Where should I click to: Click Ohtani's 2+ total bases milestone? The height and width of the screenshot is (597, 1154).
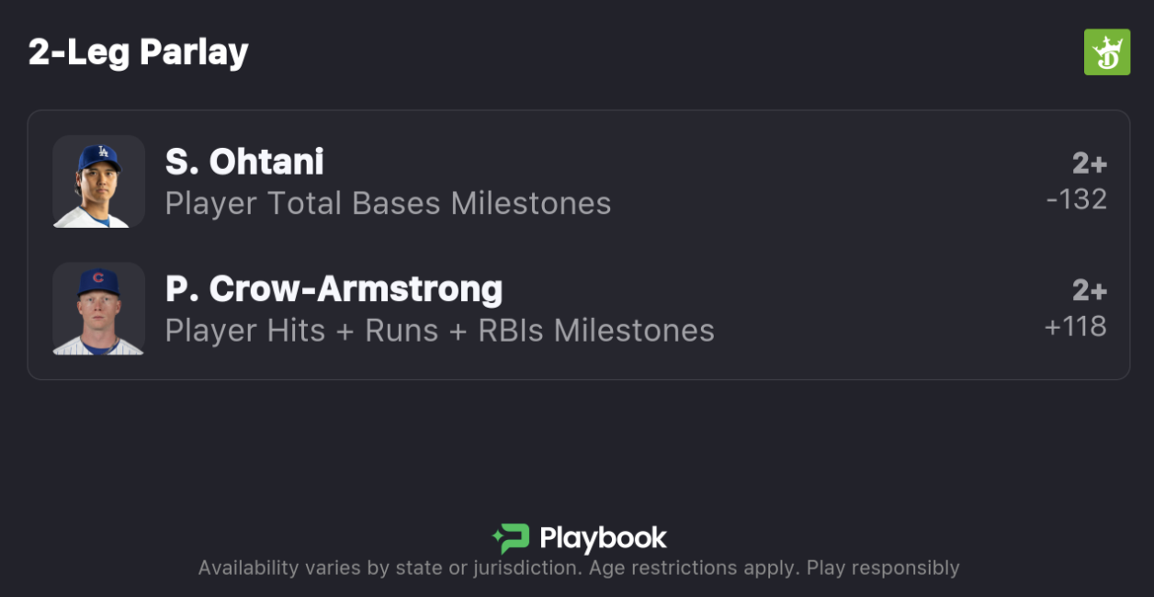click(1090, 163)
